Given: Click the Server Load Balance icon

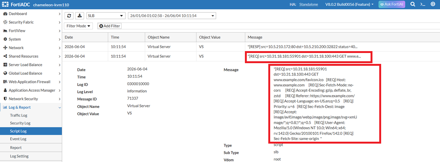Looking at the screenshot, I should pyautogui.click(x=5, y=65).
